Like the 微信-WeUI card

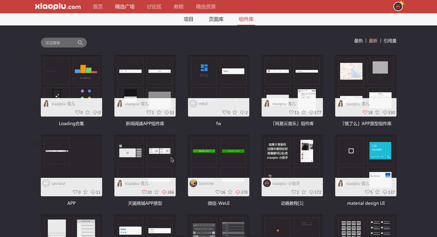218,192
